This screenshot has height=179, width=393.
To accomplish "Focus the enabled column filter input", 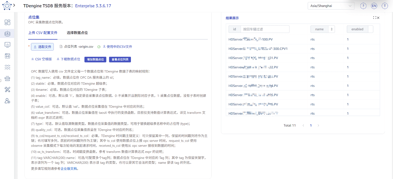I will (x=371, y=29).
